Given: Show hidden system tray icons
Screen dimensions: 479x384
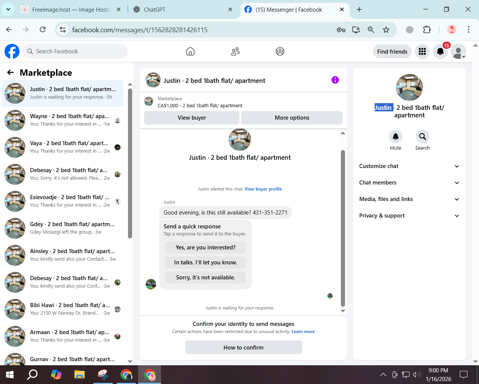Looking at the screenshot, I should pyautogui.click(x=383, y=374).
